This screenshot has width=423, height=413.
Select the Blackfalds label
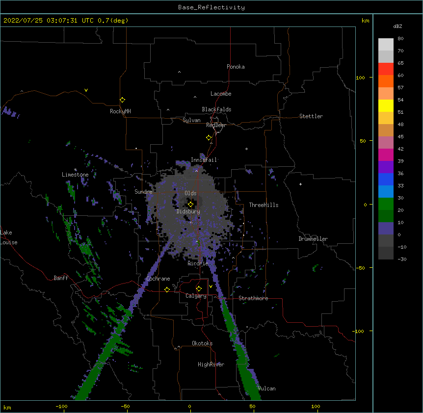coord(216,109)
